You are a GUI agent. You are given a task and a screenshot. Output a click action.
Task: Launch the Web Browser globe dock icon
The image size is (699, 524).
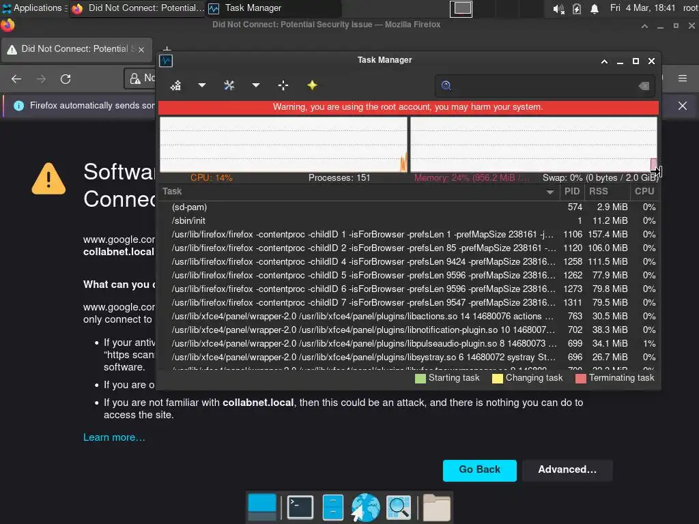tap(365, 507)
